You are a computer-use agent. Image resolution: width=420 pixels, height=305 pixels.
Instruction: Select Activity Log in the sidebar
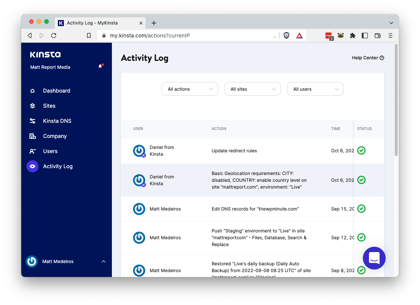click(x=58, y=166)
